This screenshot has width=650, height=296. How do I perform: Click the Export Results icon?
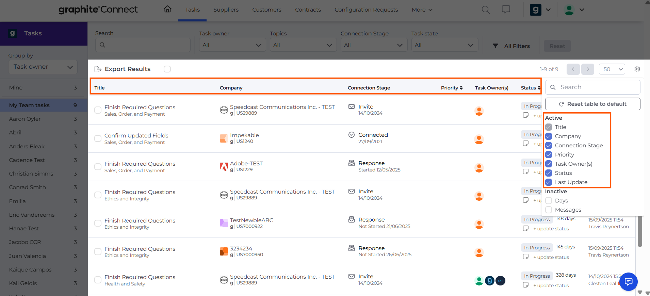(x=98, y=69)
